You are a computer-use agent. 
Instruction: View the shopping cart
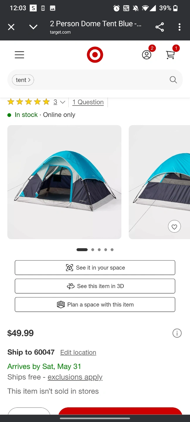coord(170,55)
